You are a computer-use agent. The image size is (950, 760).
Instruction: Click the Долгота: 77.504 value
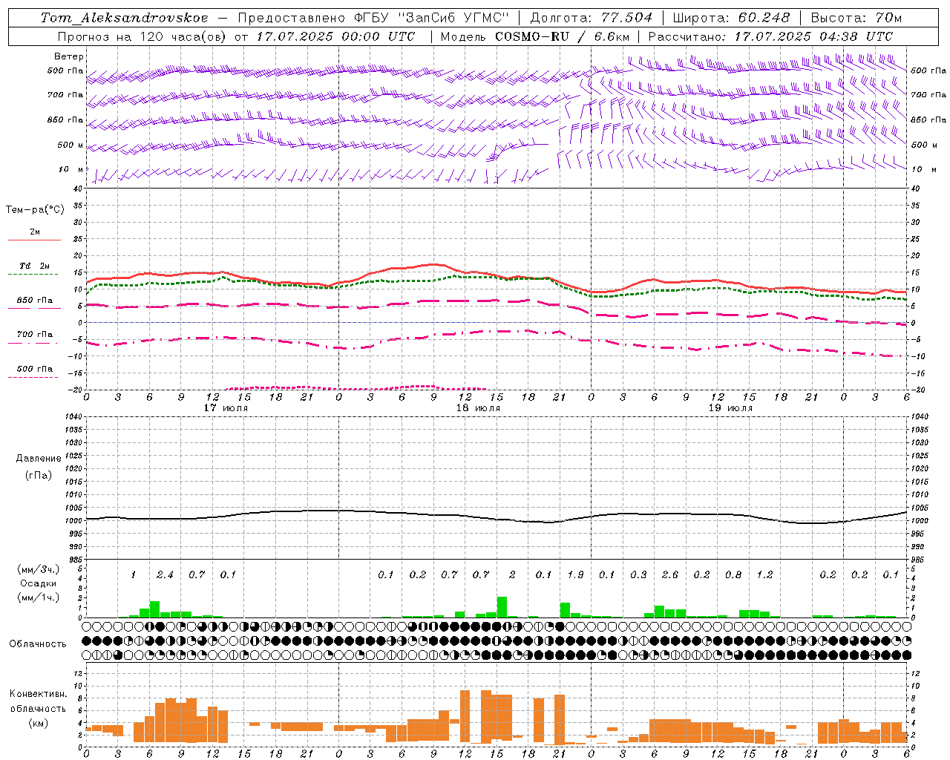point(592,18)
